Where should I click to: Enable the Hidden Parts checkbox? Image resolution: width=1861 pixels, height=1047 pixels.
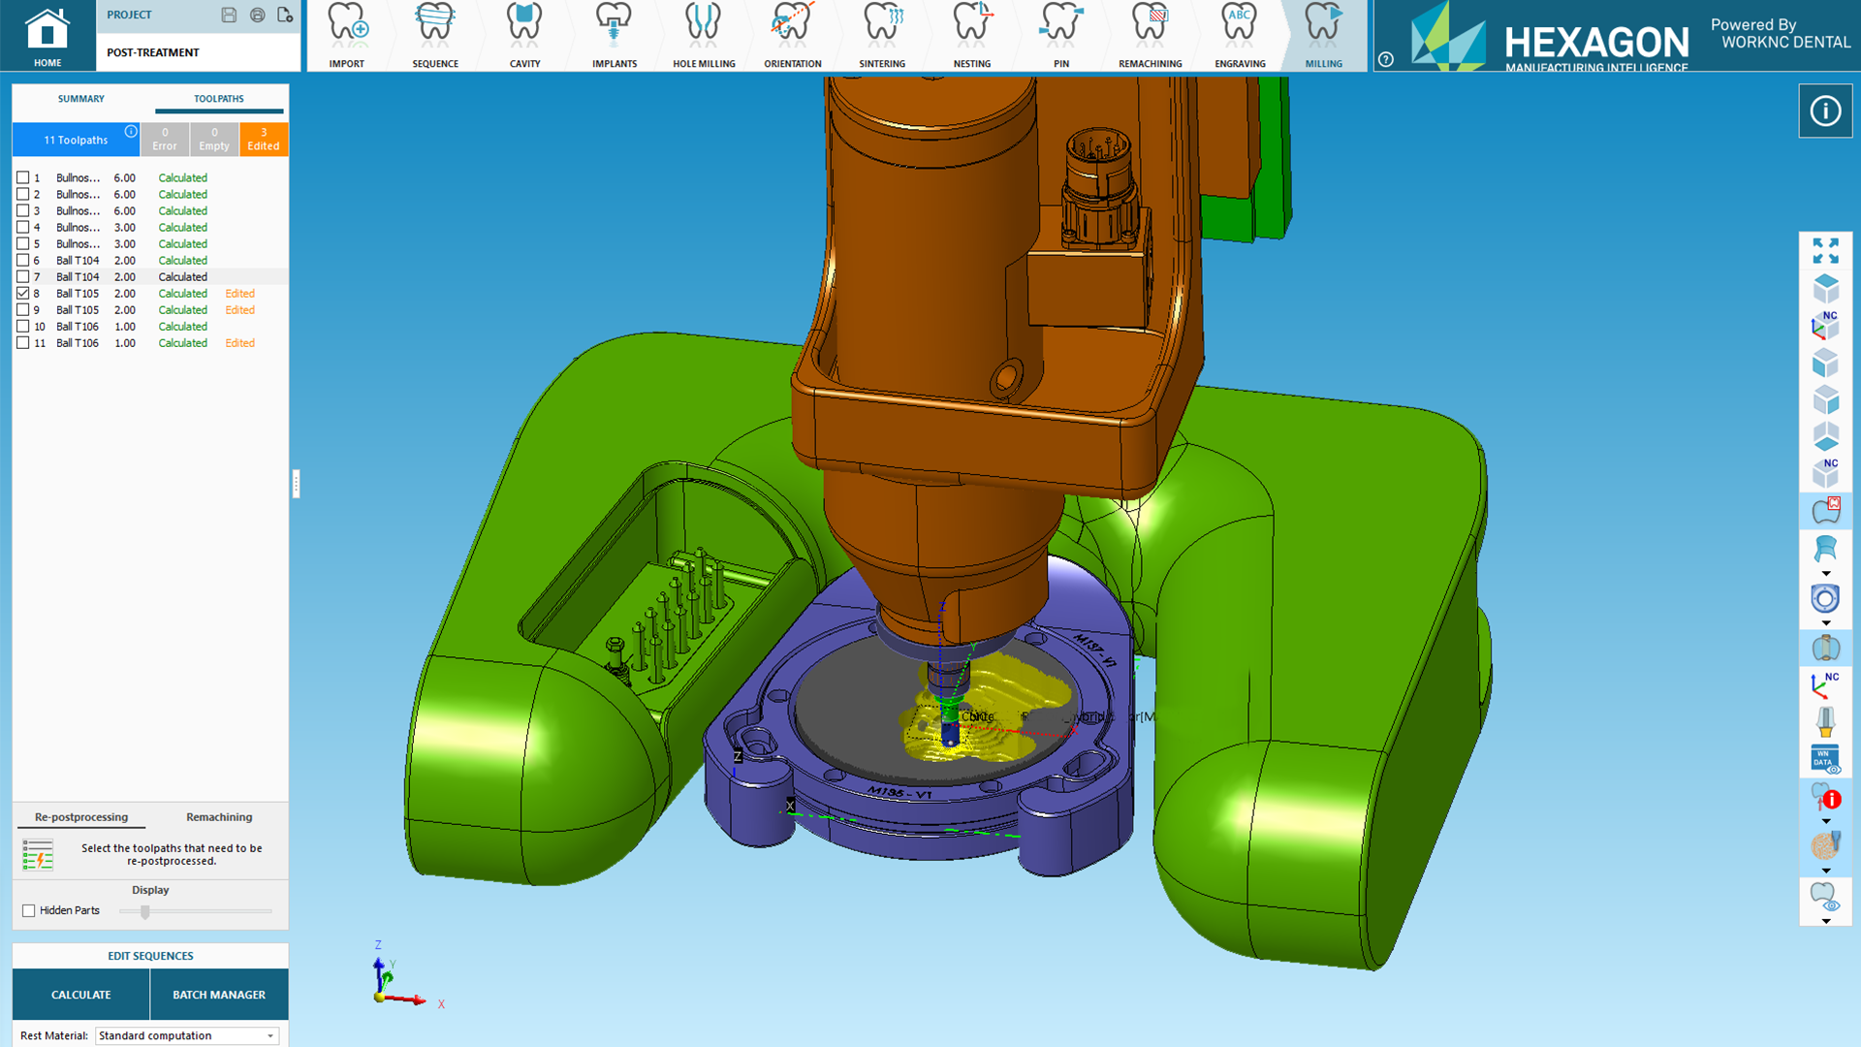pyautogui.click(x=29, y=909)
